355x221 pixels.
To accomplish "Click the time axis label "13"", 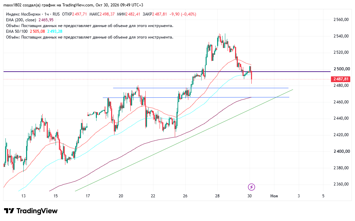I will point(24,196).
